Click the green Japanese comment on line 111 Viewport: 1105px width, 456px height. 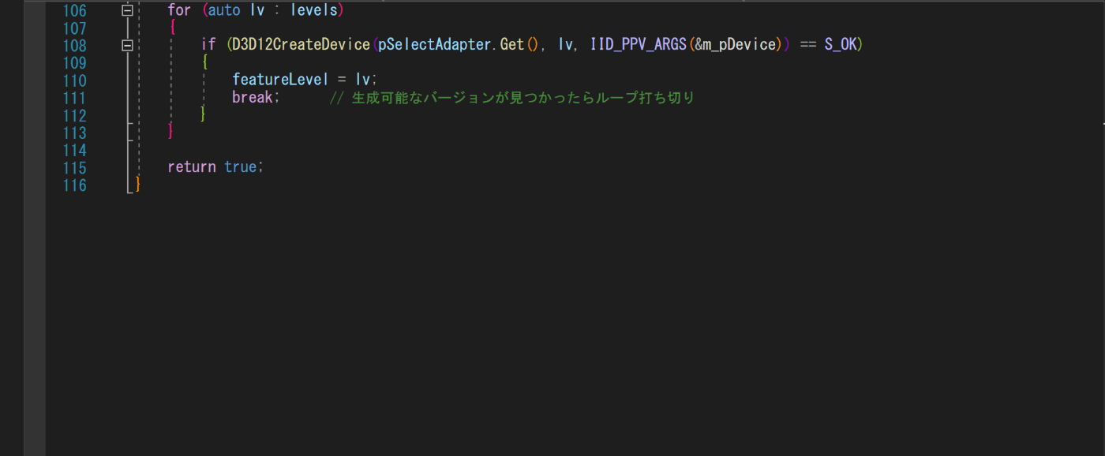(511, 98)
